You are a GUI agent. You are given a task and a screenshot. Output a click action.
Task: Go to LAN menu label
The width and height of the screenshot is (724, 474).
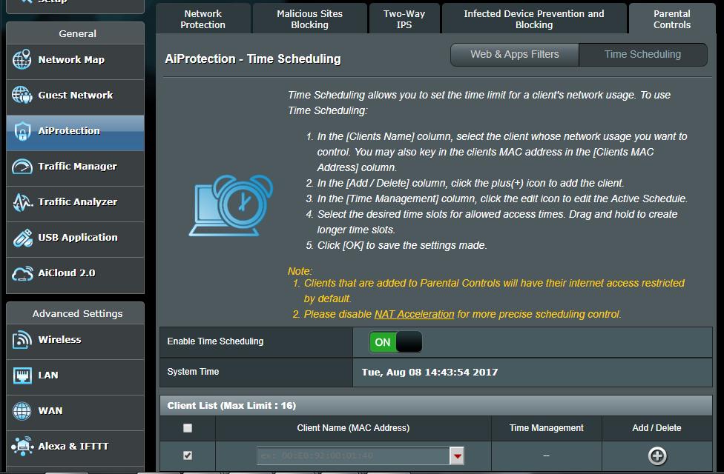point(48,375)
